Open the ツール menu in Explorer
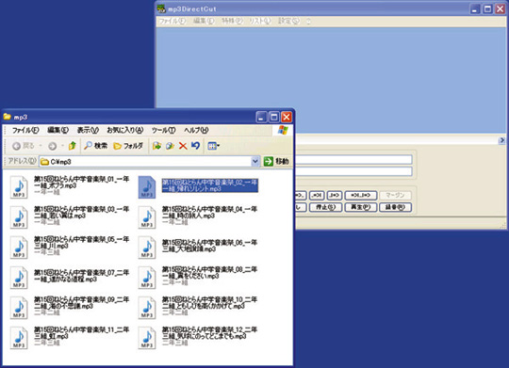This screenshot has height=368, width=509. (164, 130)
